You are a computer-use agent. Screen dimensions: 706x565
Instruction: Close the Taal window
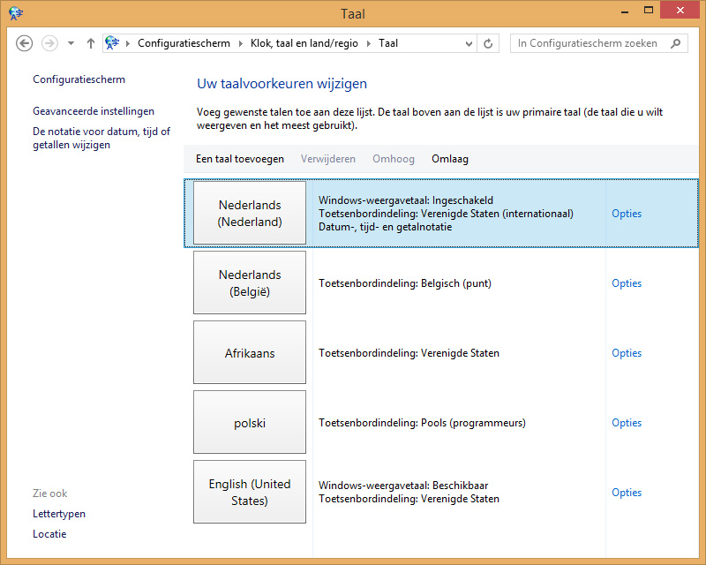680,10
